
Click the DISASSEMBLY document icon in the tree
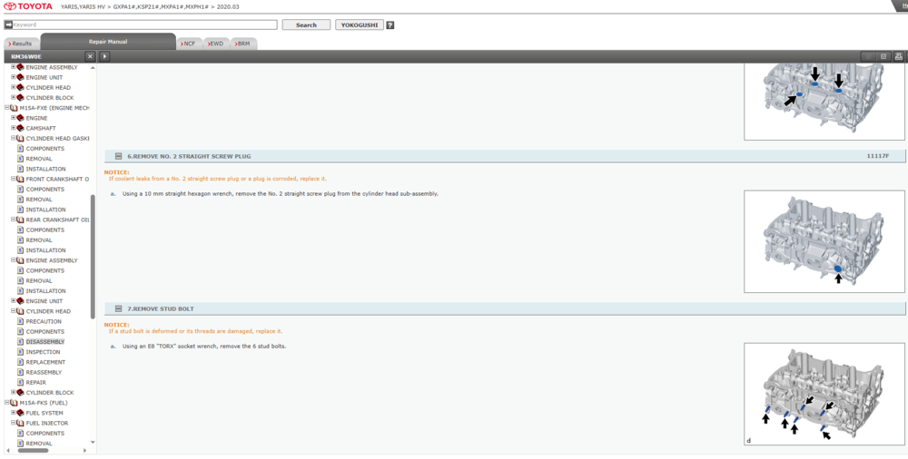(20, 342)
